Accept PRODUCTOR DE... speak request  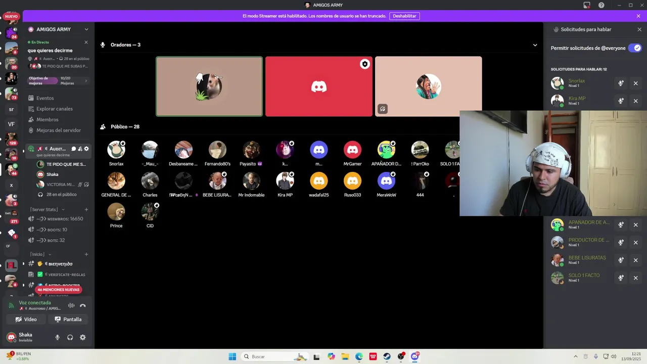[621, 242]
